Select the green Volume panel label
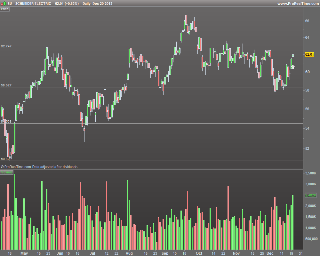Image resolution: width=320 pixels, height=256 pixels. pos(7,172)
